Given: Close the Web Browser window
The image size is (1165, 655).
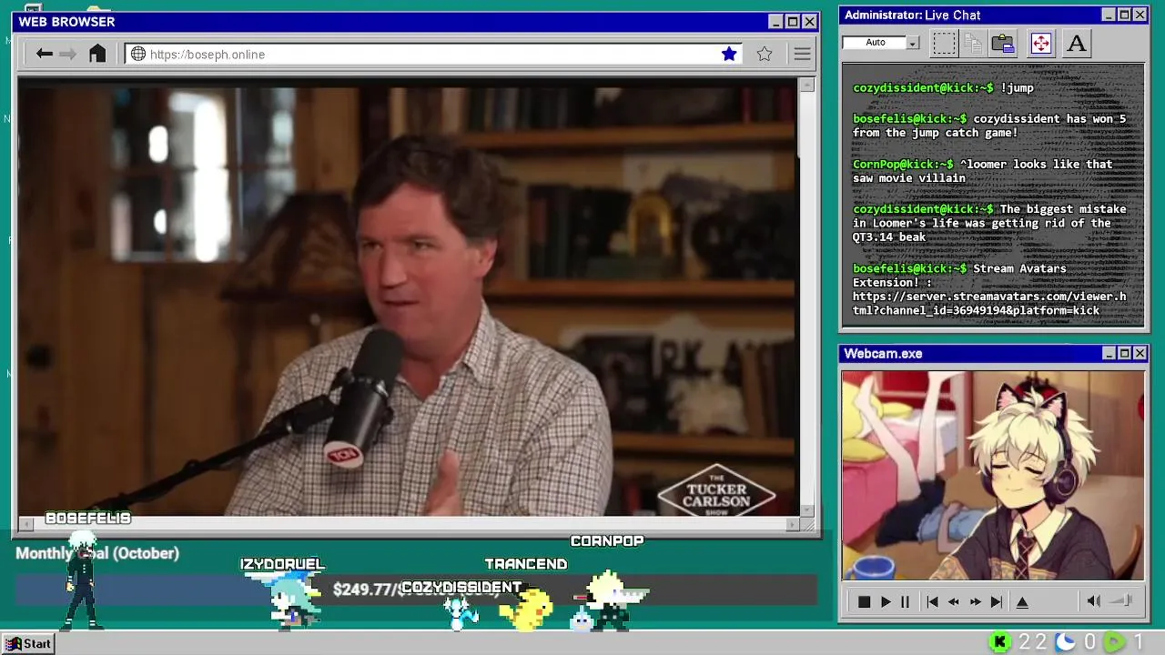Looking at the screenshot, I should (x=809, y=22).
